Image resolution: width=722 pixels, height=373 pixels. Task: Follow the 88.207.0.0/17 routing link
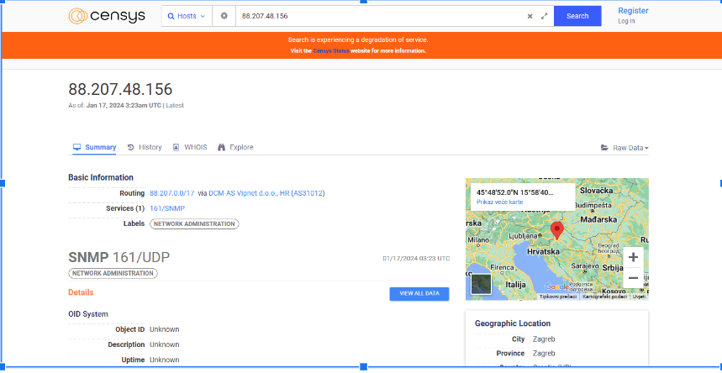click(x=171, y=193)
